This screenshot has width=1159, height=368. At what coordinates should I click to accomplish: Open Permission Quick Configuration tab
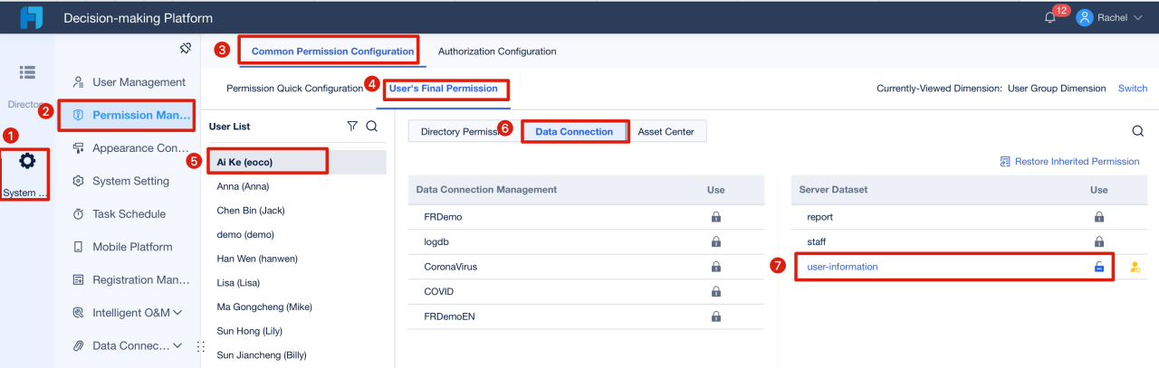pos(294,89)
